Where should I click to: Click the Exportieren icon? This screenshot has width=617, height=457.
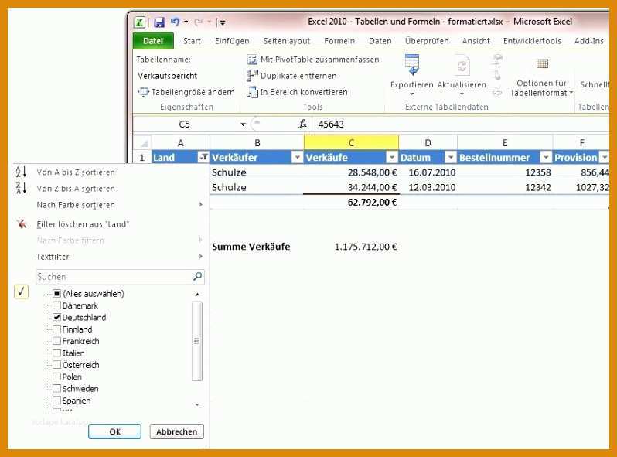(x=412, y=64)
